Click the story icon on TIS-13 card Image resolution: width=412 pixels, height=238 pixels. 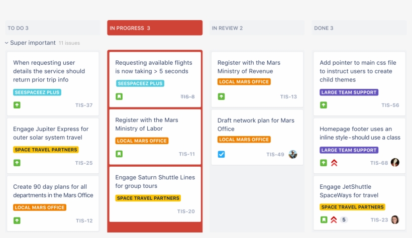click(x=221, y=96)
